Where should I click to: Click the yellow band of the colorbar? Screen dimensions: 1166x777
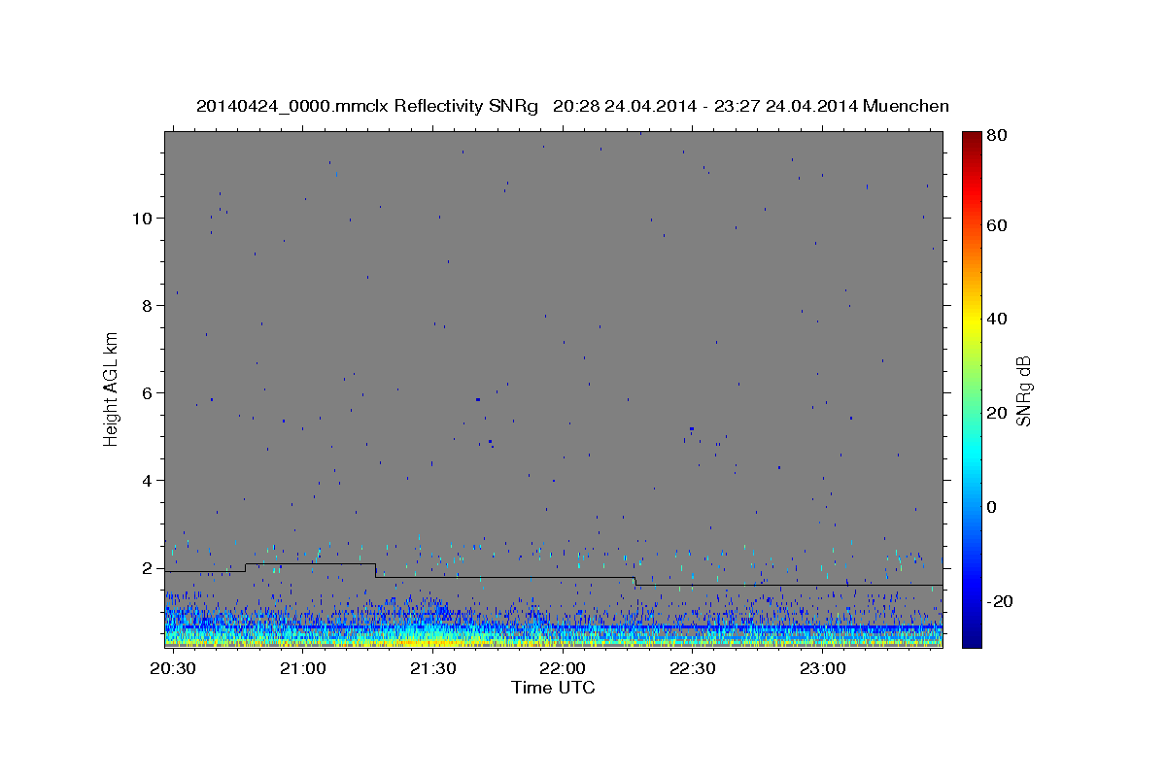[x=972, y=321]
